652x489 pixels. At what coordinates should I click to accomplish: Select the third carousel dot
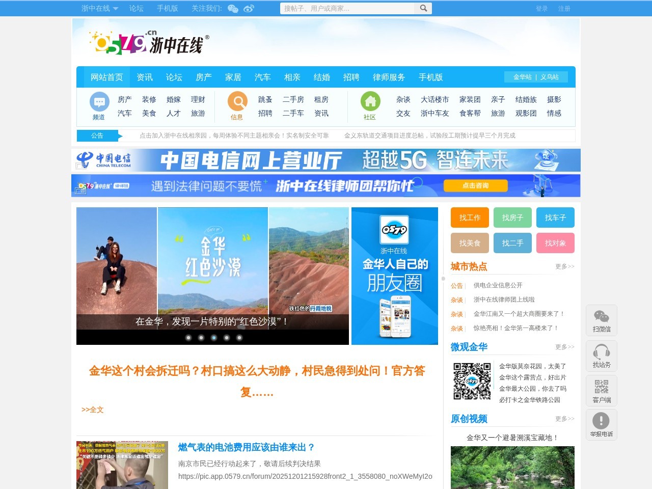tap(213, 337)
